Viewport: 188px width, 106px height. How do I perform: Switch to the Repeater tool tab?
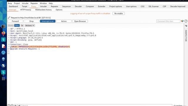pos(54,6)
